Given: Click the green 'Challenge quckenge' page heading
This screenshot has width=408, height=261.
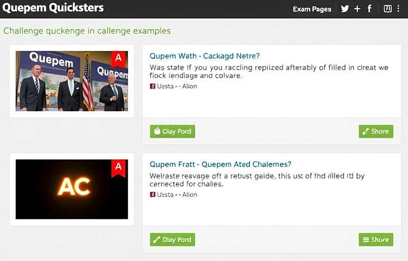Looking at the screenshot, I should [x=87, y=31].
